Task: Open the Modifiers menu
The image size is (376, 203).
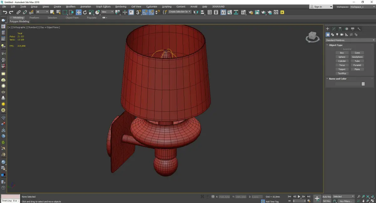Action: click(x=70, y=7)
